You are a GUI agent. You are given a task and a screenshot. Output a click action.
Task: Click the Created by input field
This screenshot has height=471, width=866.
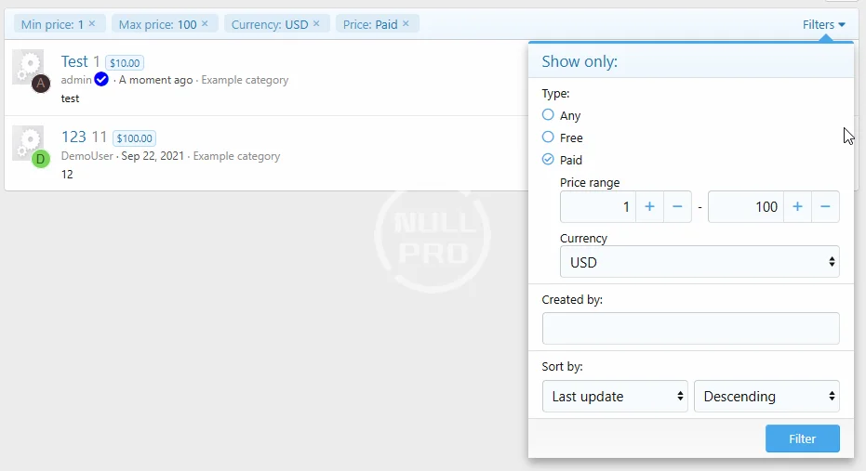tap(690, 329)
